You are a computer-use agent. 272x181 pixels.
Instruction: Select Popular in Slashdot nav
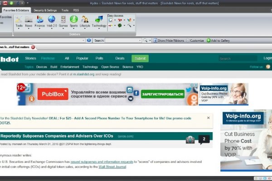point(82,58)
